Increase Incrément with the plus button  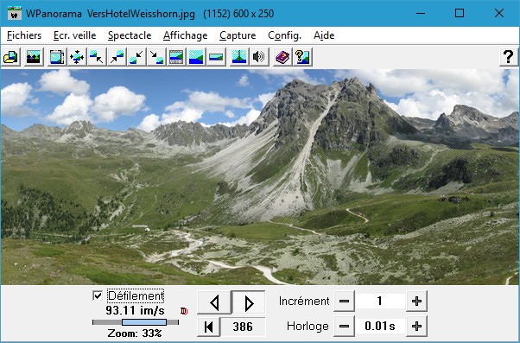[x=416, y=302]
